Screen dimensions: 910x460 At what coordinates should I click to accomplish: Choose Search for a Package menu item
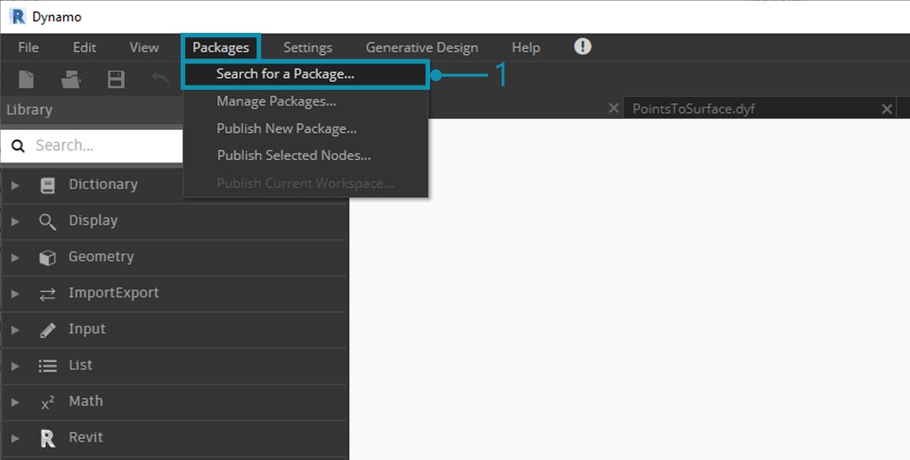pyautogui.click(x=285, y=74)
